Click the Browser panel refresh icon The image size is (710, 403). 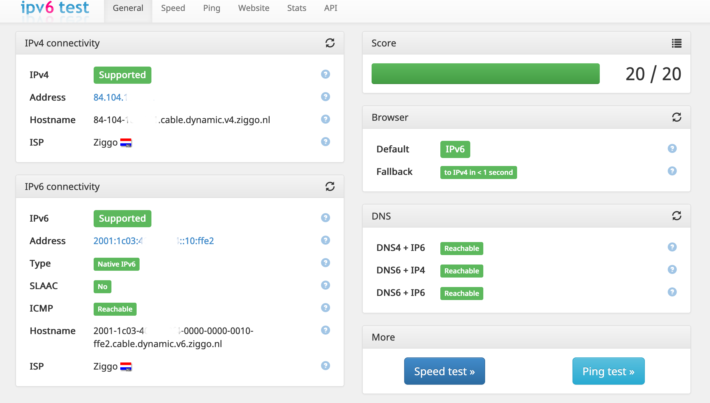pyautogui.click(x=677, y=117)
